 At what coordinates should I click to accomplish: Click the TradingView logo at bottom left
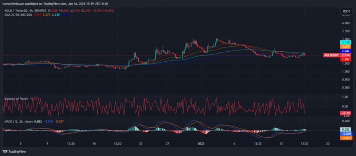coord(14,151)
